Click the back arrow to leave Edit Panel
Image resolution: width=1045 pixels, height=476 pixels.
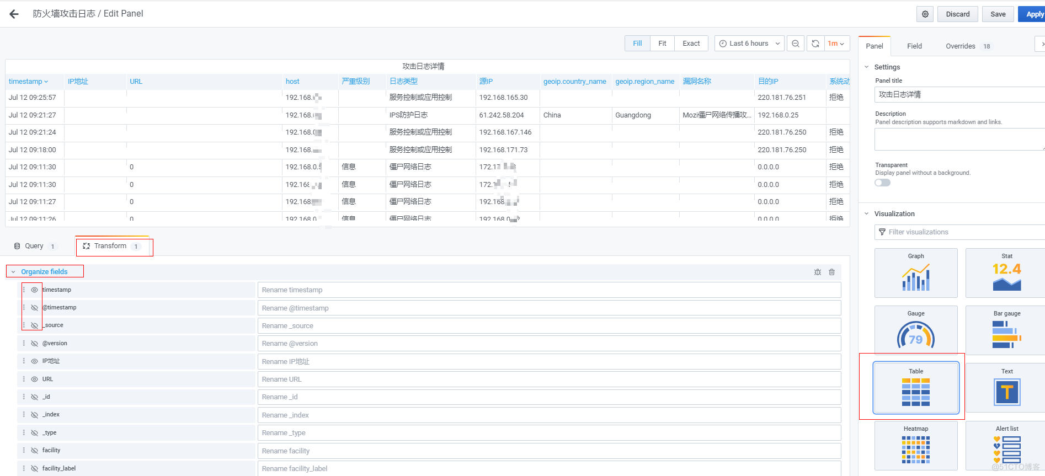[x=14, y=14]
